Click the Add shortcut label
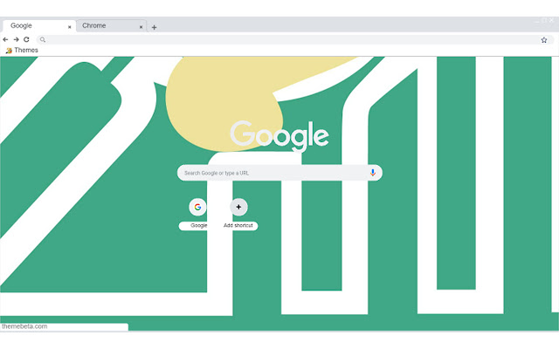This screenshot has height=349, width=559. [238, 225]
